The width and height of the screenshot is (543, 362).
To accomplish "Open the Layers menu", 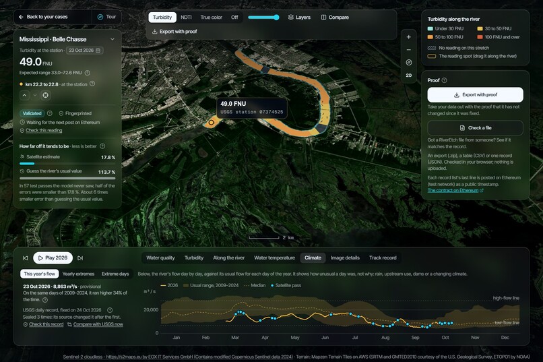I will [299, 18].
